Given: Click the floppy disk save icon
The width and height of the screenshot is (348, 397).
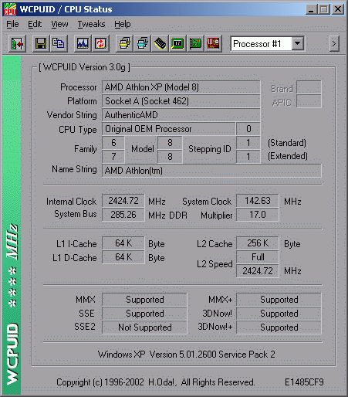Looking at the screenshot, I should point(41,44).
